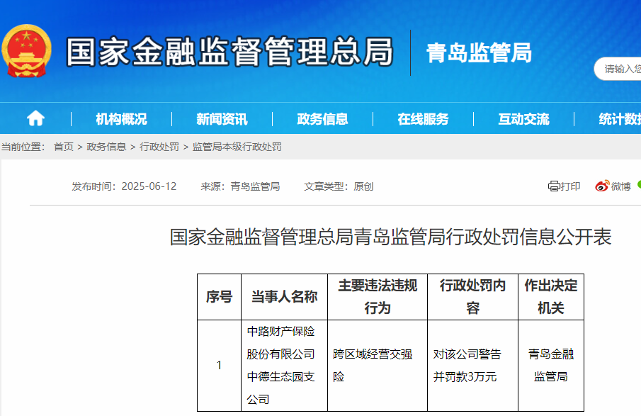Click the 政务信息 breadcrumb link
The width and height of the screenshot is (641, 416).
coord(106,147)
